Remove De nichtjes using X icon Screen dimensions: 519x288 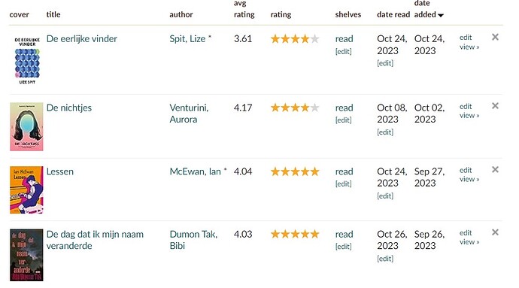[495, 106]
